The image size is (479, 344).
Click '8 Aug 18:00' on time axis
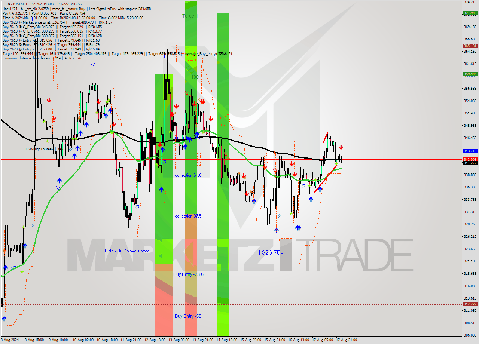click(34, 340)
